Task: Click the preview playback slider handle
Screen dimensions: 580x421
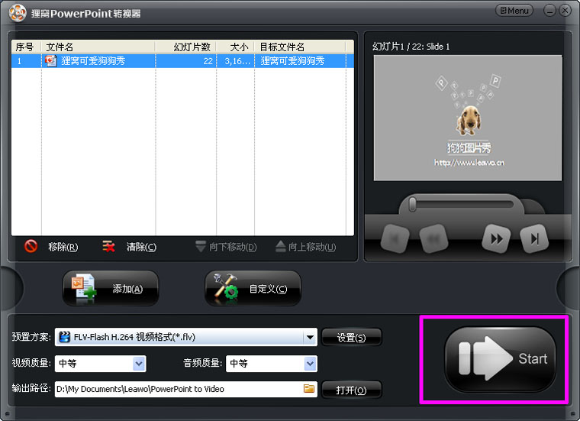Action: click(x=412, y=204)
